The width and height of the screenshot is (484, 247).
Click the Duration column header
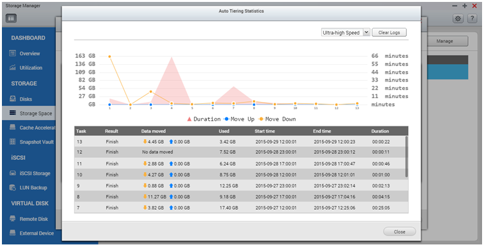pos(380,131)
